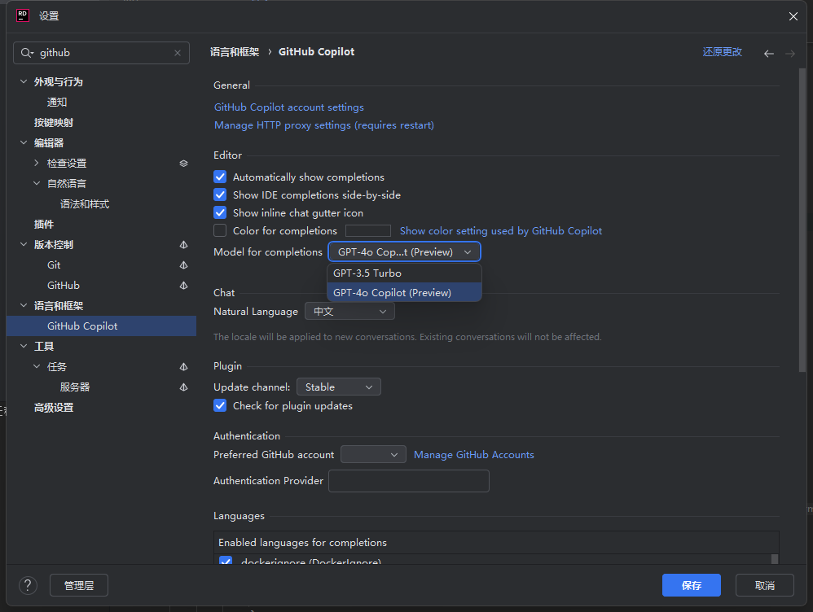This screenshot has height=612, width=813.
Task: Click the Rider logo icon in title bar
Action: click(x=23, y=15)
